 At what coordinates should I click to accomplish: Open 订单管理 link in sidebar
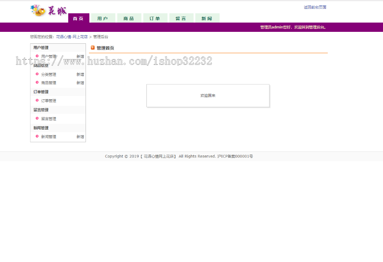click(49, 101)
